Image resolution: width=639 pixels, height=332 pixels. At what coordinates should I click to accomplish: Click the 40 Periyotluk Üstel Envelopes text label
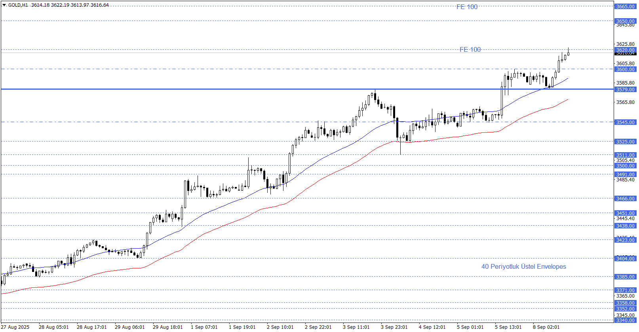pyautogui.click(x=523, y=266)
